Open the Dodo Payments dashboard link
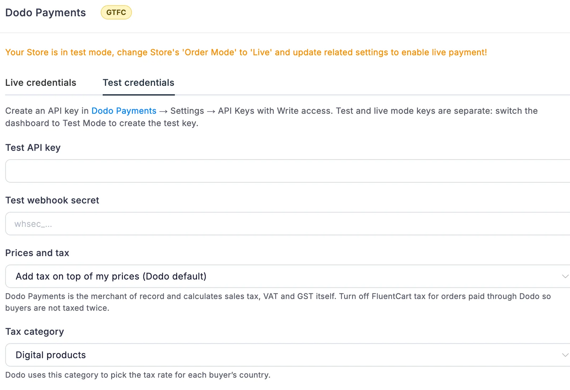The width and height of the screenshot is (570, 390). click(x=124, y=111)
